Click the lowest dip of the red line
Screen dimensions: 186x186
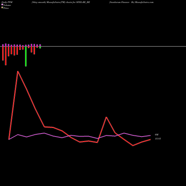[x=133, y=145]
